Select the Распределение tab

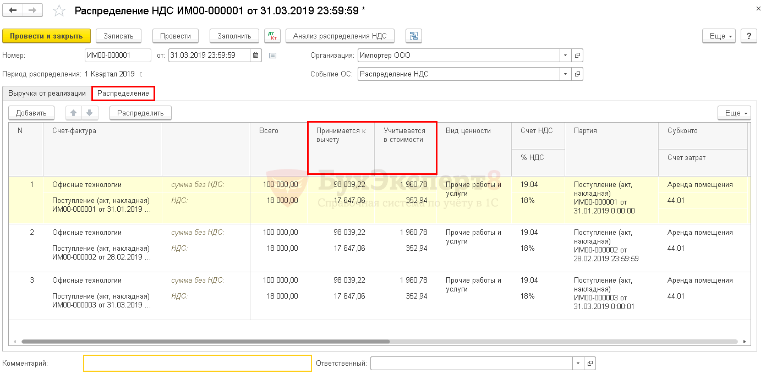click(x=123, y=93)
